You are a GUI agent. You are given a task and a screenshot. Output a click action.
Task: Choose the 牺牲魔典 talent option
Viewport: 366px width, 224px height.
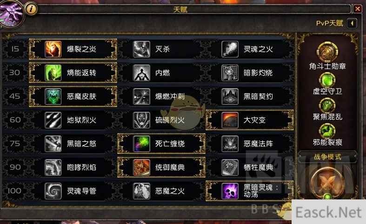[x=249, y=167]
